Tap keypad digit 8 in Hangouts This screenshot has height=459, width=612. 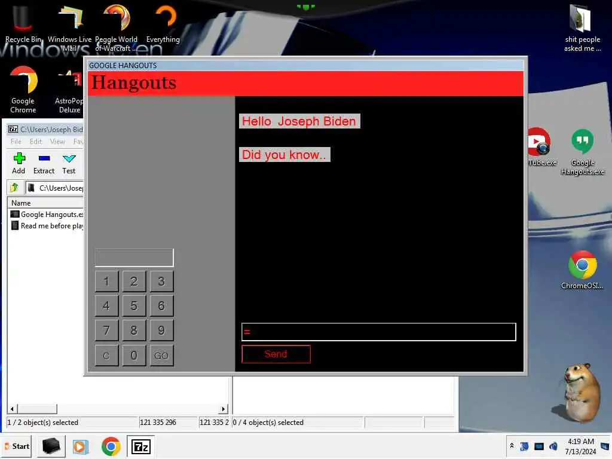134,331
